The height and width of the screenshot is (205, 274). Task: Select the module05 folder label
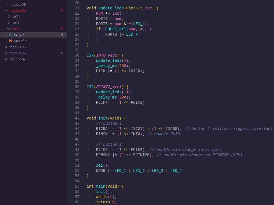(17, 47)
